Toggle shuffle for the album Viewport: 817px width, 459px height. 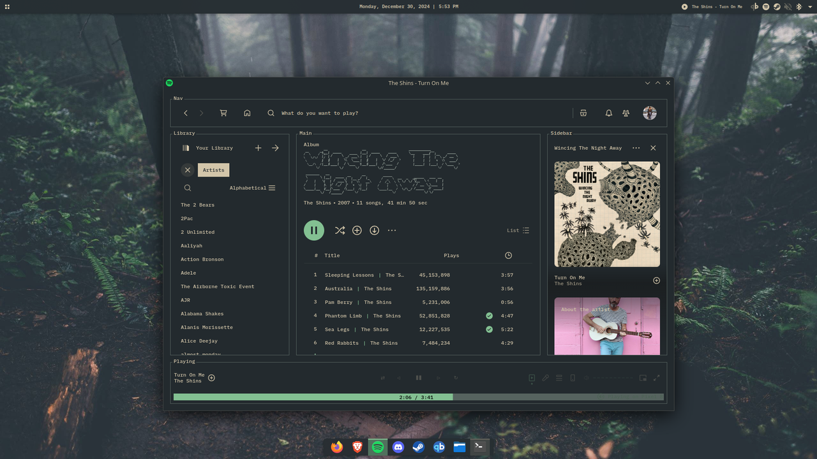click(340, 230)
